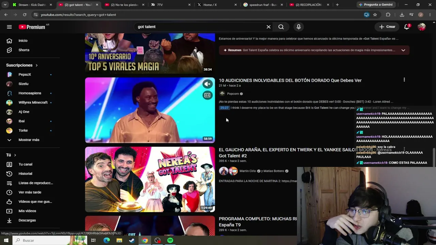The image size is (436, 245).
Task: Reload the current page
Action: [25, 15]
